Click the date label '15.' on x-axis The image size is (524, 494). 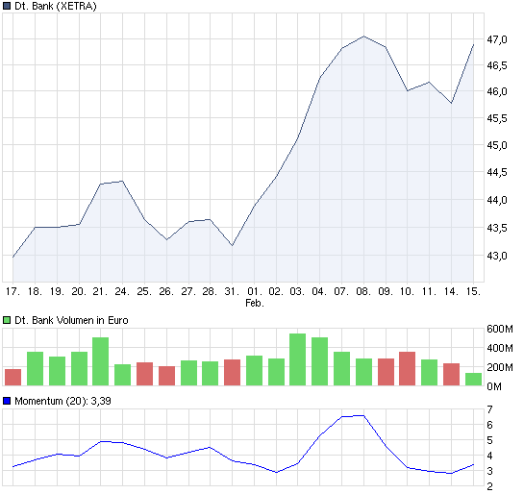click(474, 291)
